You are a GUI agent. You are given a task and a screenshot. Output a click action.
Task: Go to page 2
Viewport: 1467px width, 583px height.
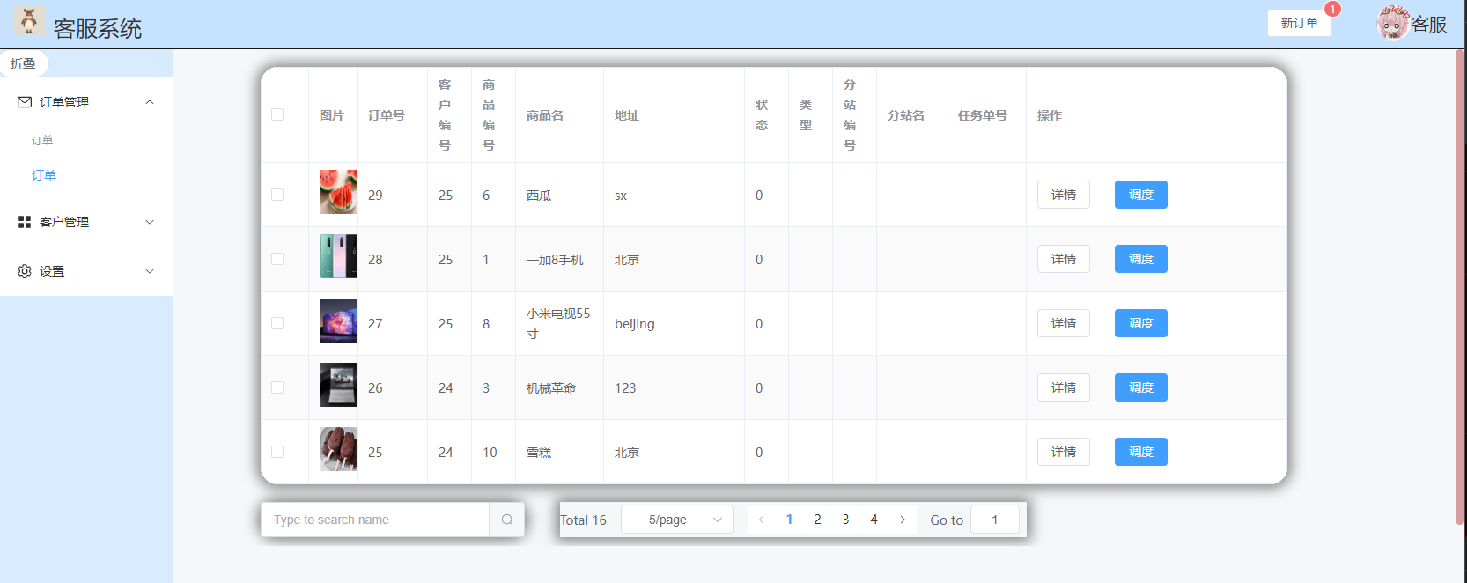[x=818, y=520]
